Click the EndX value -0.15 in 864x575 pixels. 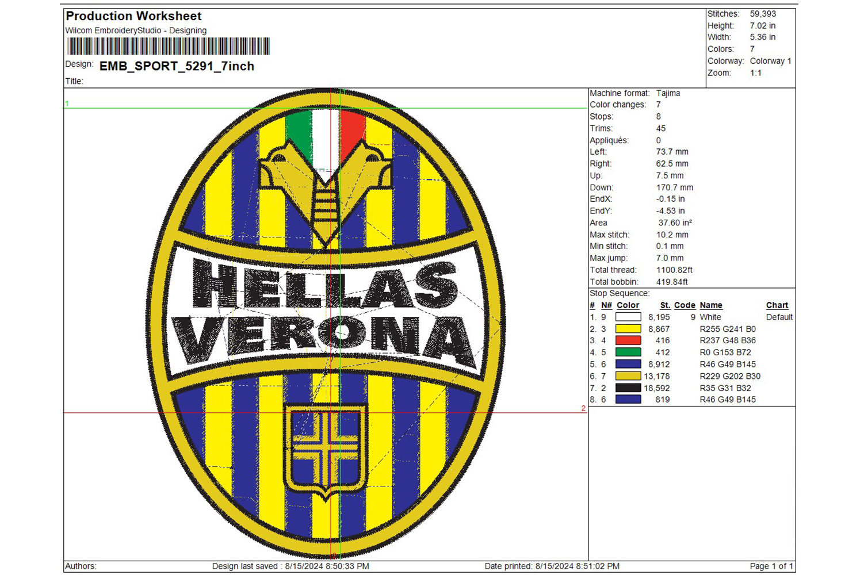tap(670, 199)
